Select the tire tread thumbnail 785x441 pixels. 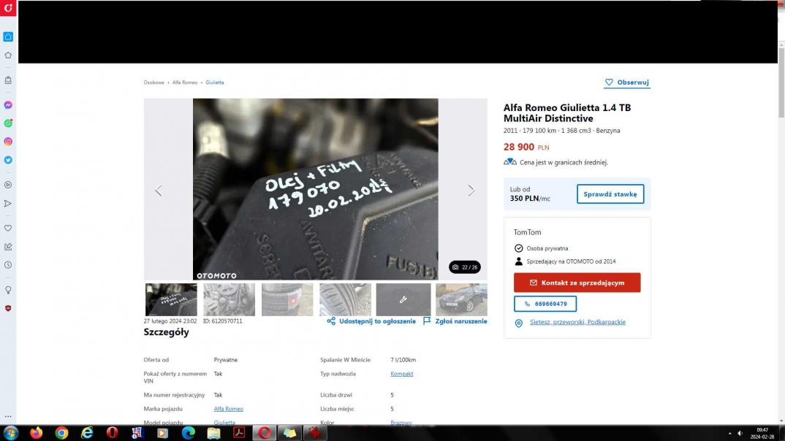[346, 299]
